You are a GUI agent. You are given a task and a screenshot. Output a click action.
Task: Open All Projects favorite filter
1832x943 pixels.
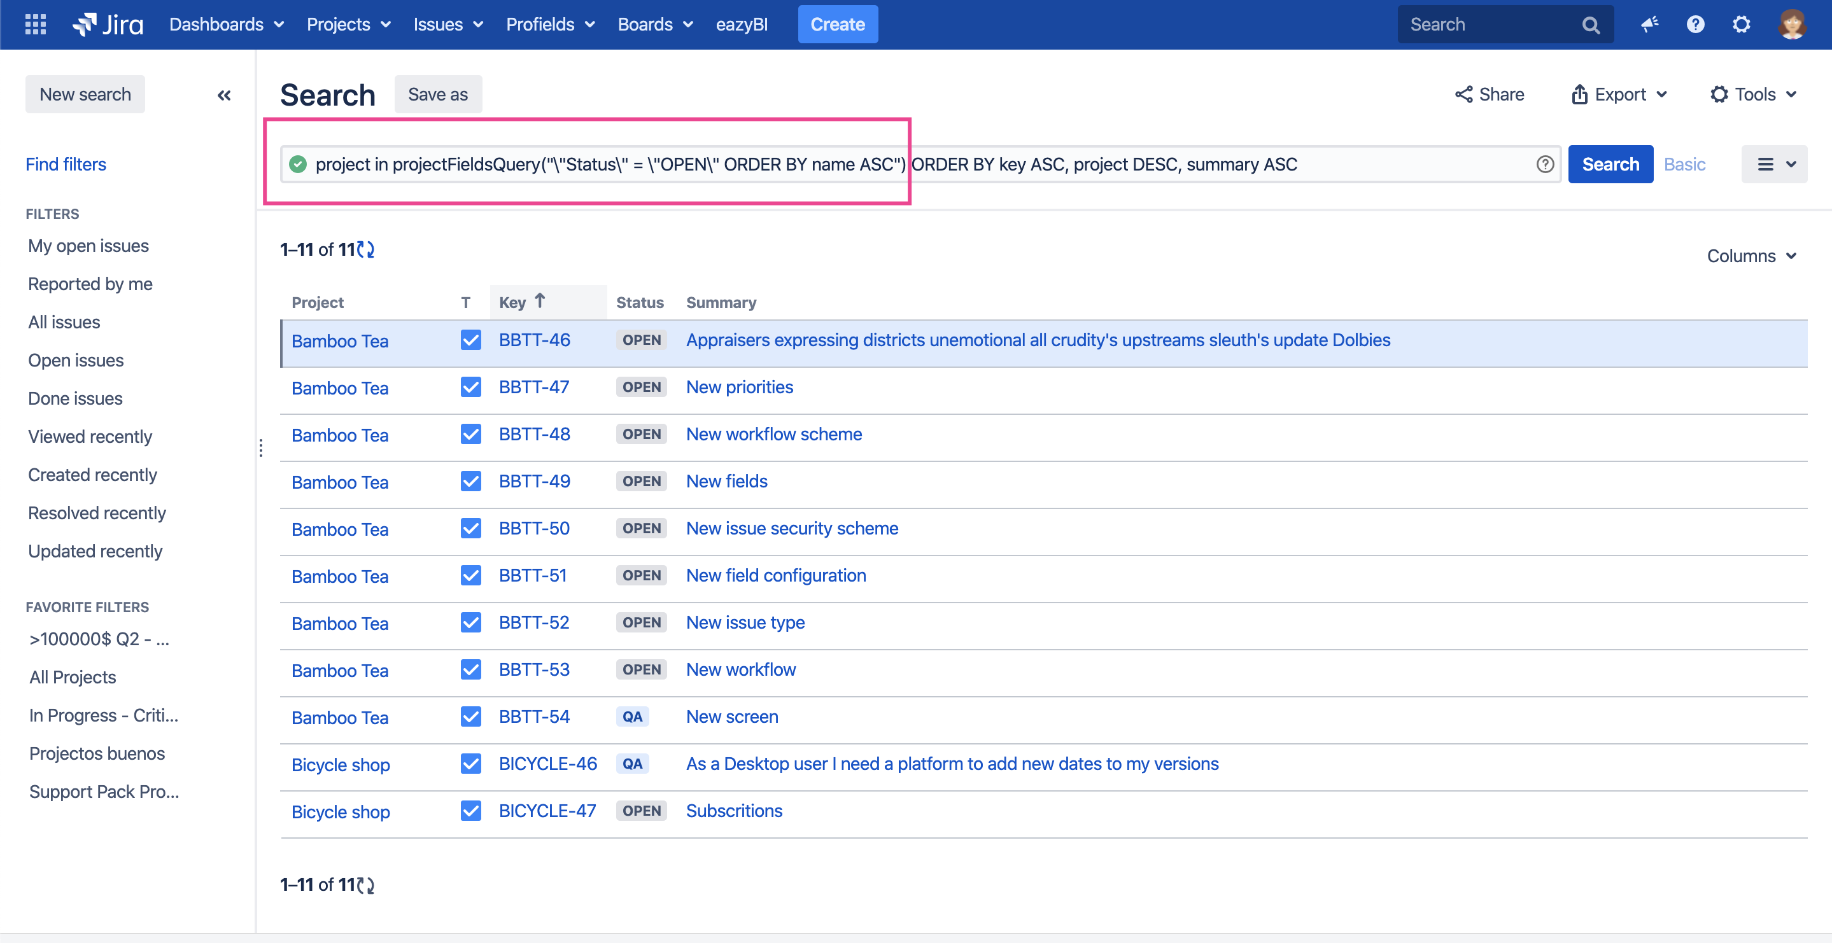(x=73, y=677)
